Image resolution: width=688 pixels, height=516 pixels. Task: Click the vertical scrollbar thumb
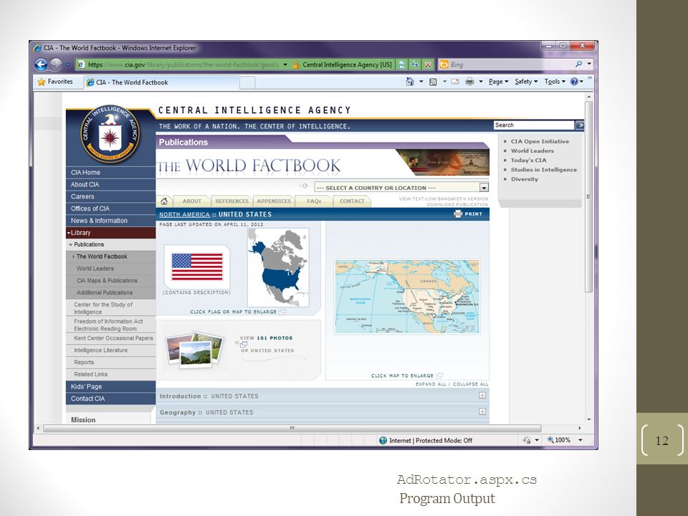tap(589, 196)
